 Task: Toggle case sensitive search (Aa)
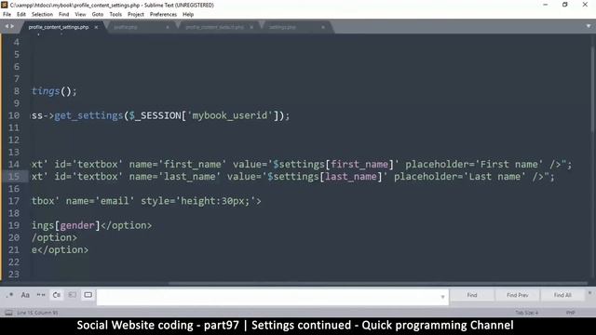point(25,295)
